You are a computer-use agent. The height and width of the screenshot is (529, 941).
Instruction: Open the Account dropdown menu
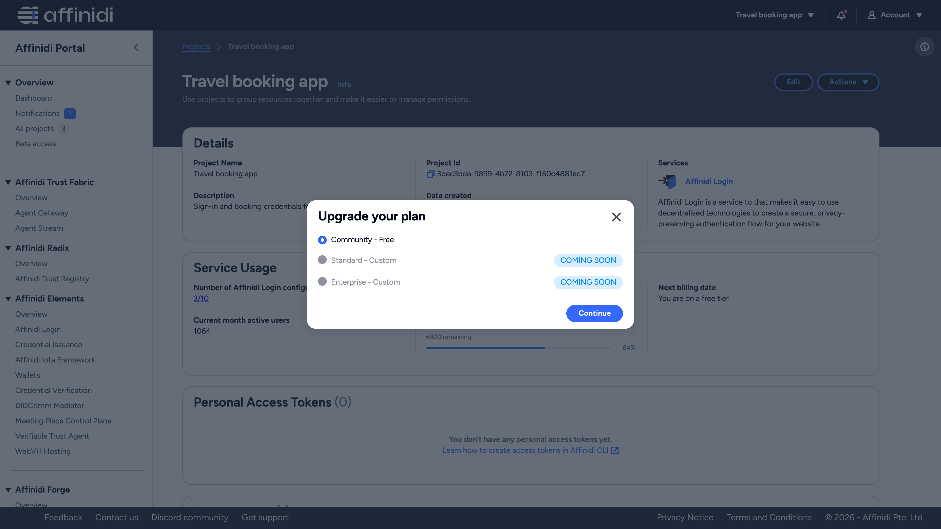pos(895,15)
